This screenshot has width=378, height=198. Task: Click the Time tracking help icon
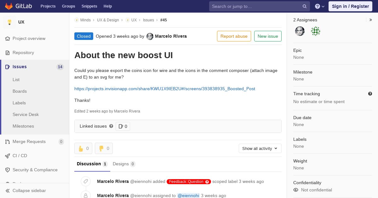370,94
